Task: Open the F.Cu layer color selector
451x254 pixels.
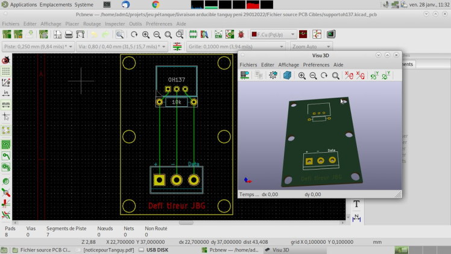Action: [274, 34]
